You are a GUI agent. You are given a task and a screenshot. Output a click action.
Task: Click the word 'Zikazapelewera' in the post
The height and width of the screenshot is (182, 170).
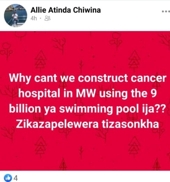[x=57, y=125]
